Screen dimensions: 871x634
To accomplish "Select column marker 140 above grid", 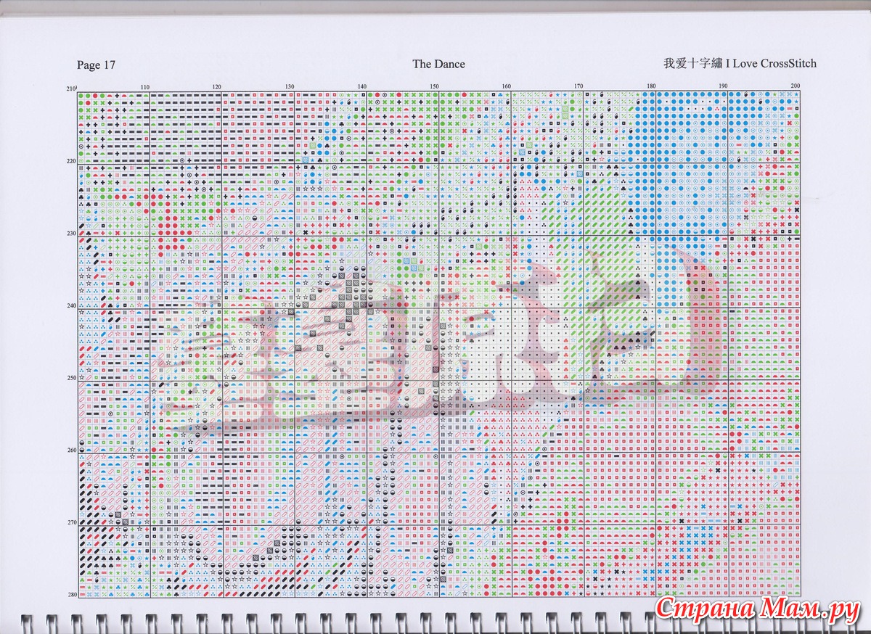I will point(362,87).
